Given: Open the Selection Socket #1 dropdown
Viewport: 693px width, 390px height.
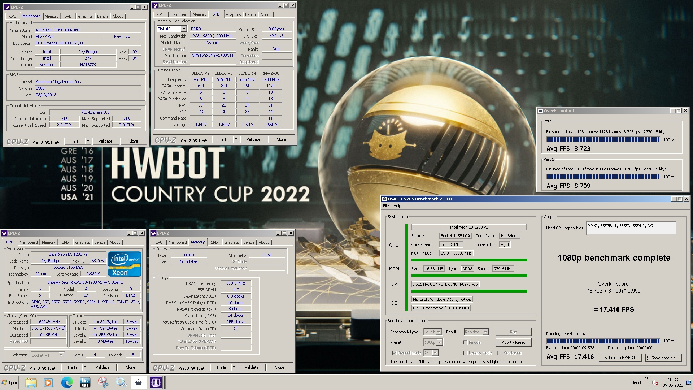Looking at the screenshot, I should point(61,355).
